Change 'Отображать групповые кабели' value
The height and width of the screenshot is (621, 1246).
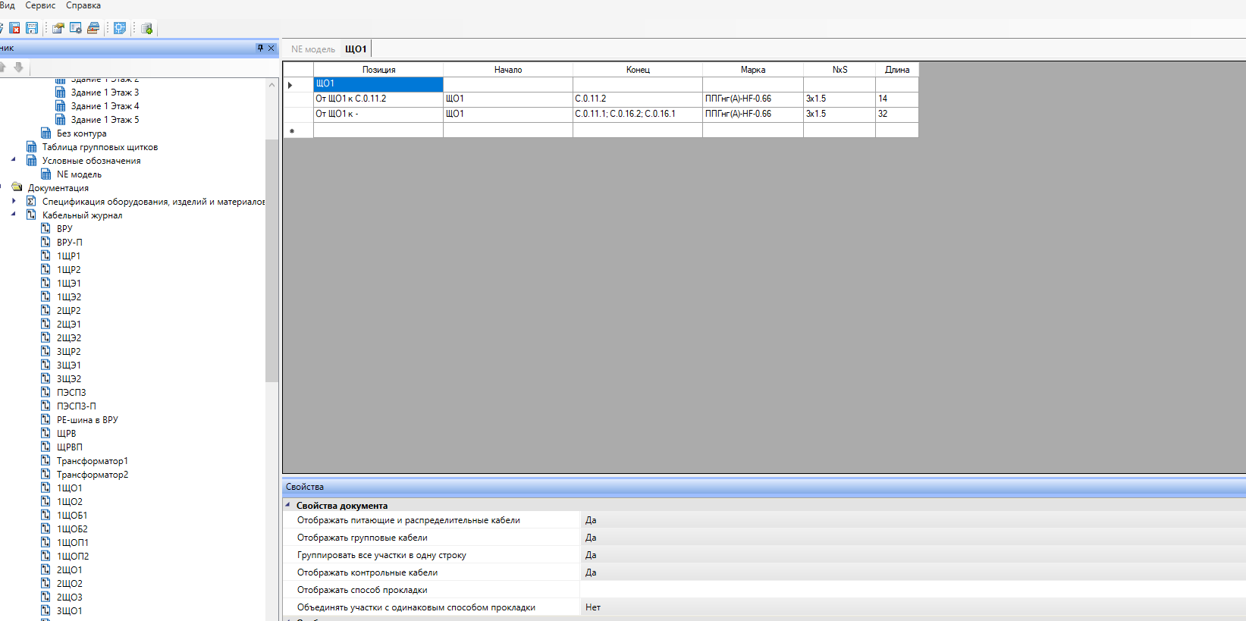coord(913,538)
